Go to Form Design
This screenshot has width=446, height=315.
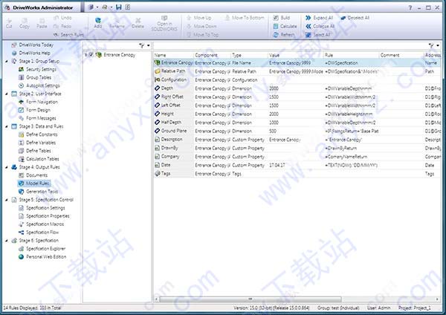pyautogui.click(x=34, y=110)
